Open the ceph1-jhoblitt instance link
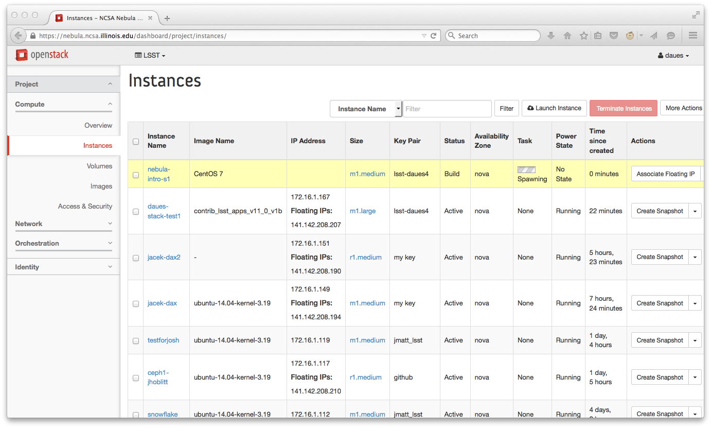The image size is (711, 428). point(158,378)
